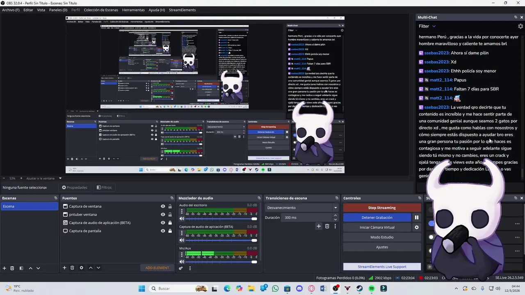Screen dimensions: 525x295
Task: Hide the Captura de ventana source
Action: pos(163,206)
